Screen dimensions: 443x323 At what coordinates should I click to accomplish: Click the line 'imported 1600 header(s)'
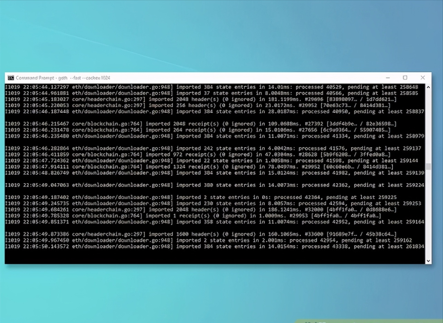(x=201, y=234)
